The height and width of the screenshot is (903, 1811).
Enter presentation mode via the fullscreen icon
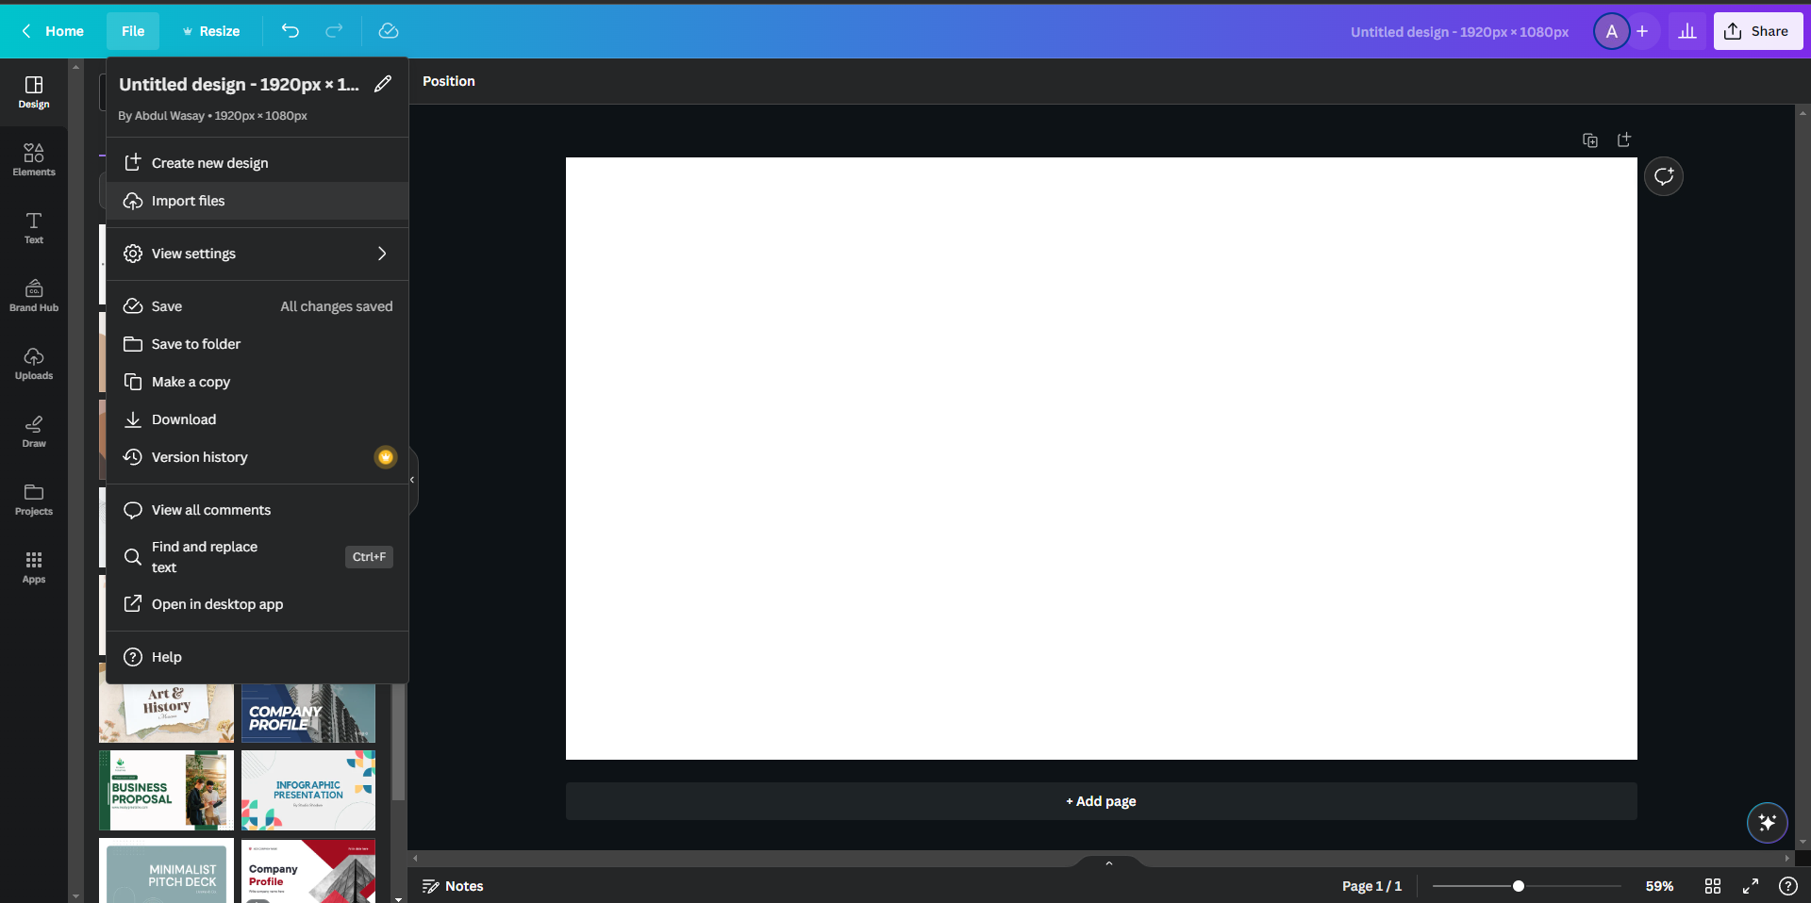pos(1751,886)
